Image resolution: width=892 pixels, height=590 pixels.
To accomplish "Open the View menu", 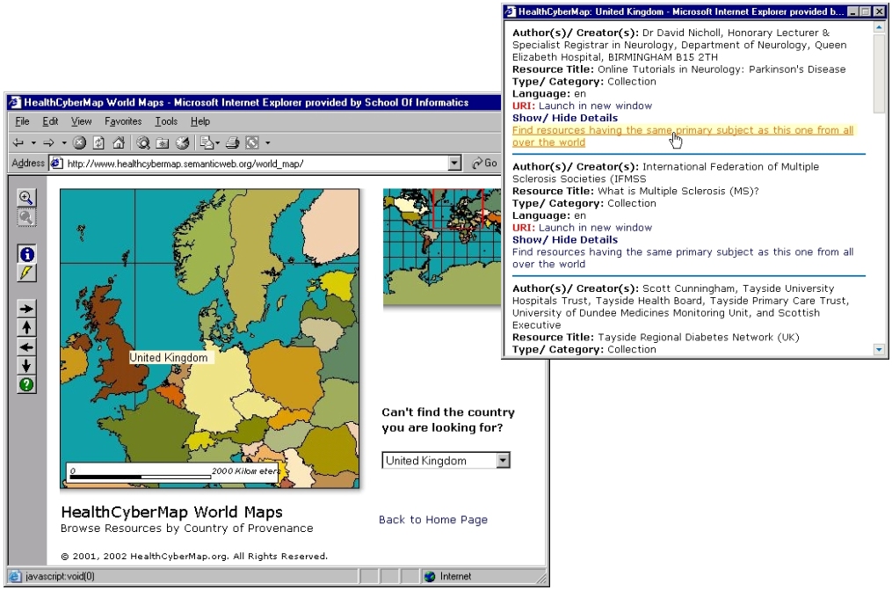I will 81,121.
